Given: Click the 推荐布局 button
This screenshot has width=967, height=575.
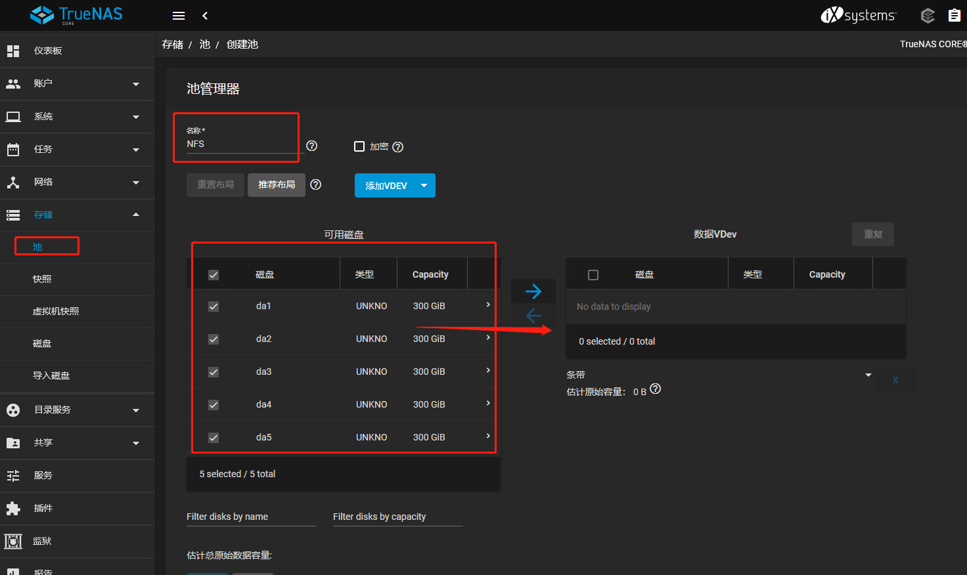Looking at the screenshot, I should click(277, 185).
